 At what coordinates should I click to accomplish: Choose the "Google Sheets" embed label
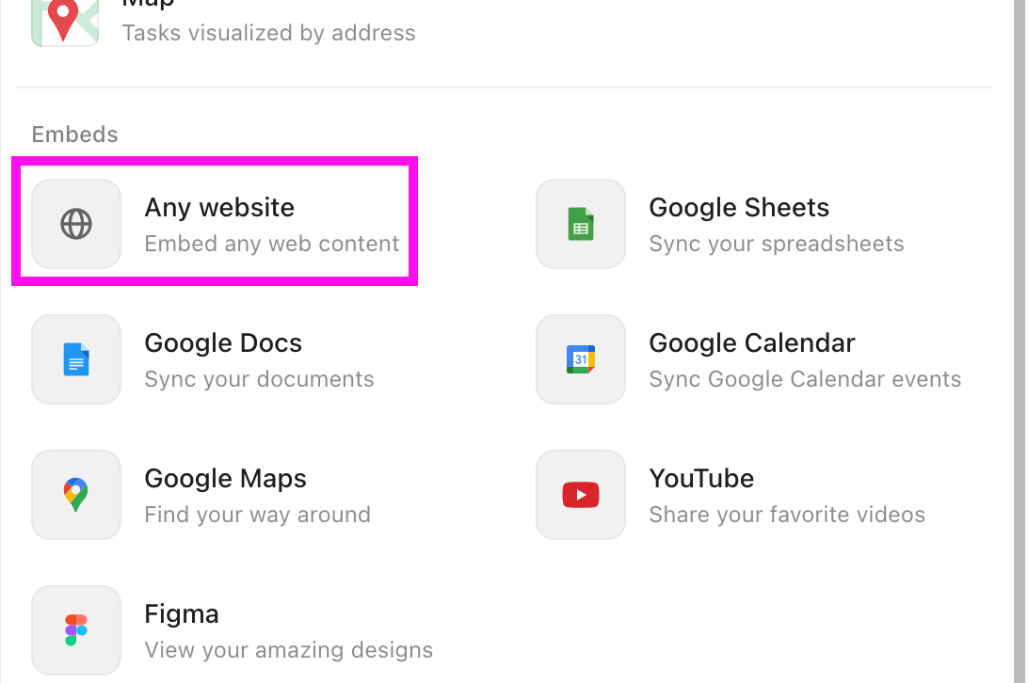(x=739, y=208)
